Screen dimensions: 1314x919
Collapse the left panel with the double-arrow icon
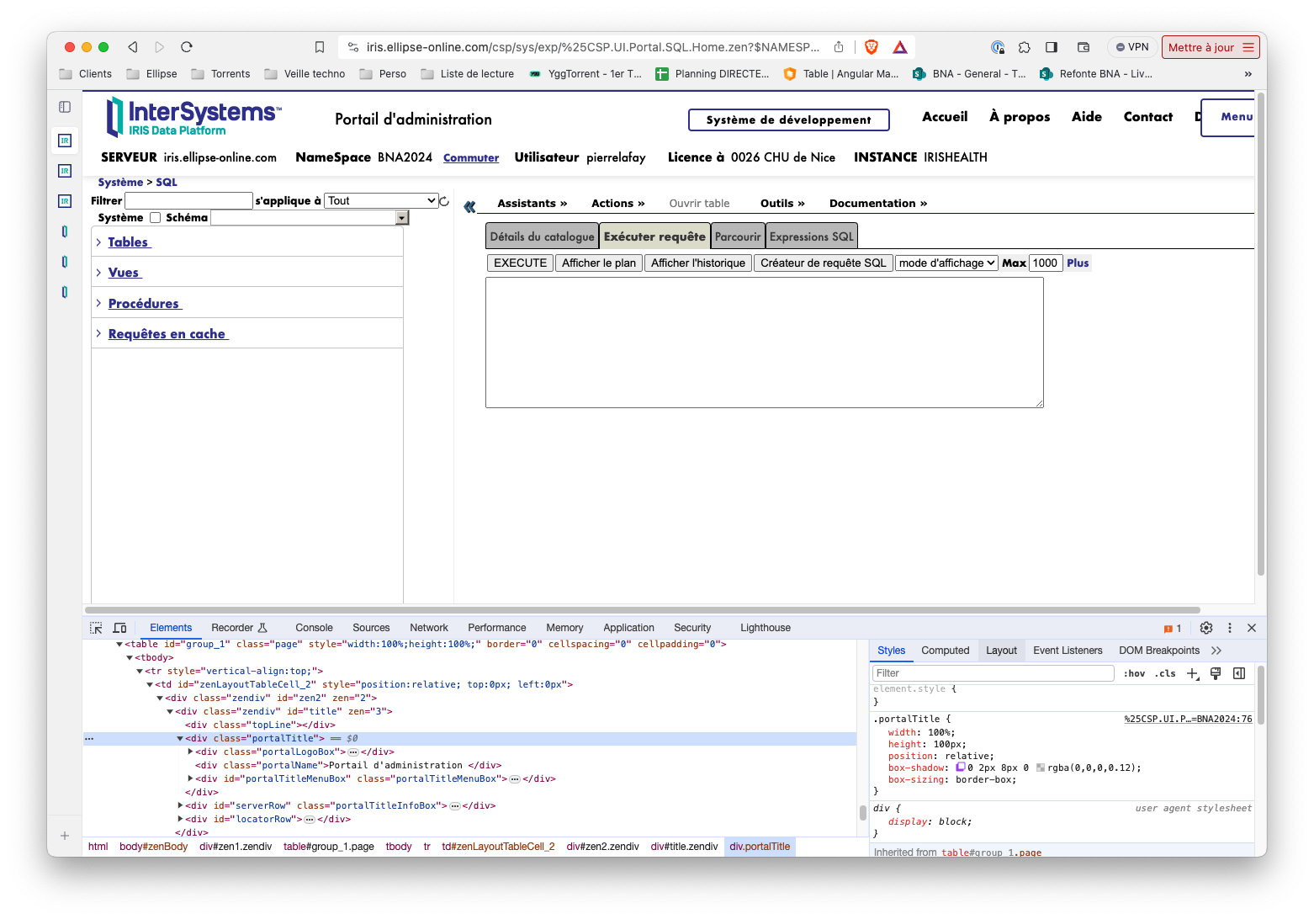[469, 206]
